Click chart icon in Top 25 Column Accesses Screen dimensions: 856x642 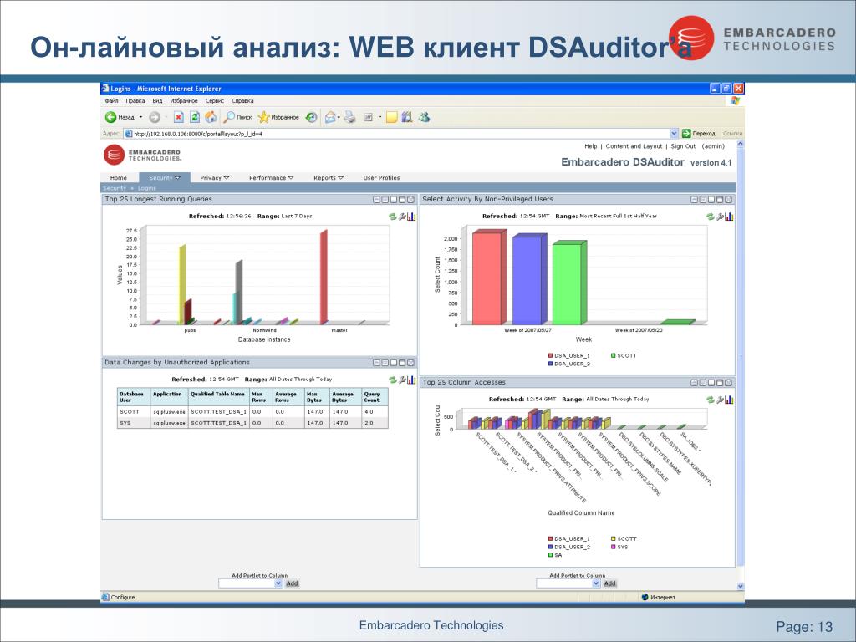pyautogui.click(x=729, y=400)
